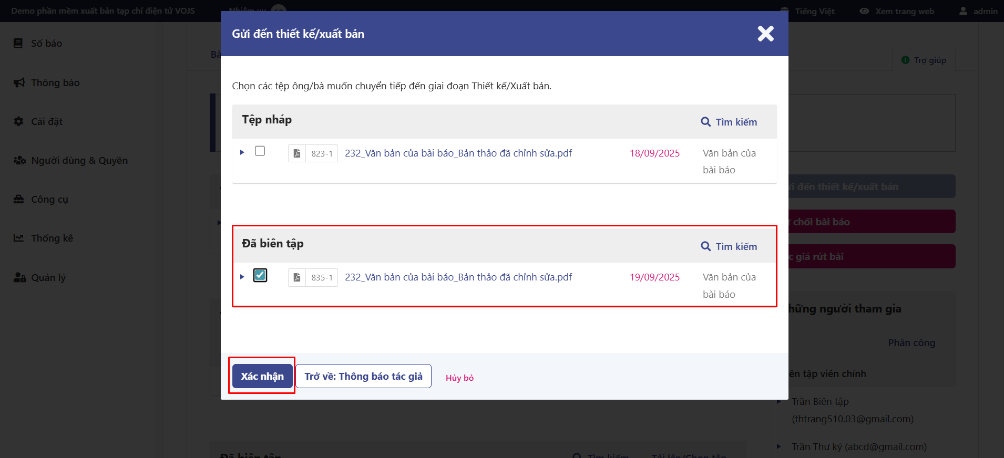Open the admin user menu
This screenshot has height=458, width=1004.
click(x=978, y=11)
